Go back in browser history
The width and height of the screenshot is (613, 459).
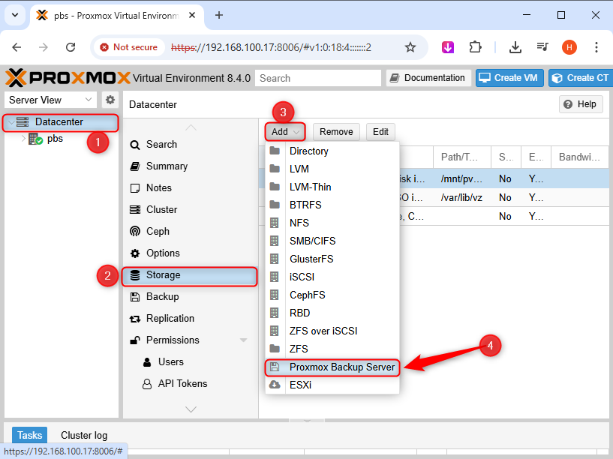(x=17, y=48)
